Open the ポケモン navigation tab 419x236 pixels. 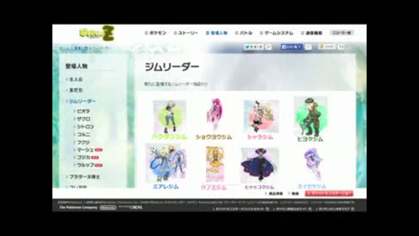click(x=155, y=33)
